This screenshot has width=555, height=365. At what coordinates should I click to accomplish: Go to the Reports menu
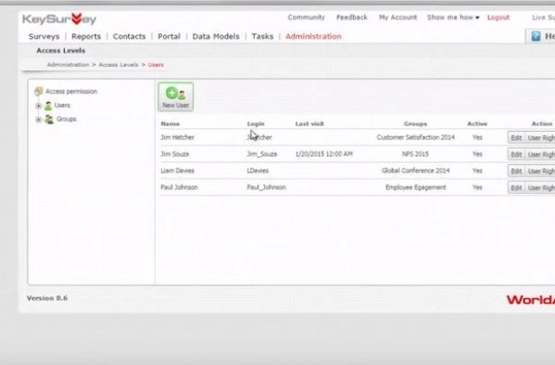[86, 36]
